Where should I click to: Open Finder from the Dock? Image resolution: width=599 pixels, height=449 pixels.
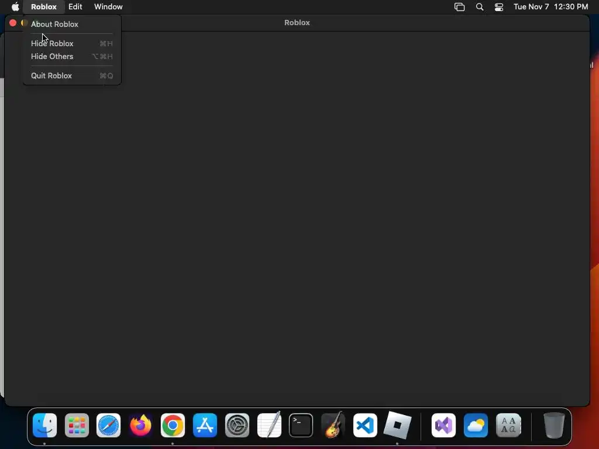point(44,426)
